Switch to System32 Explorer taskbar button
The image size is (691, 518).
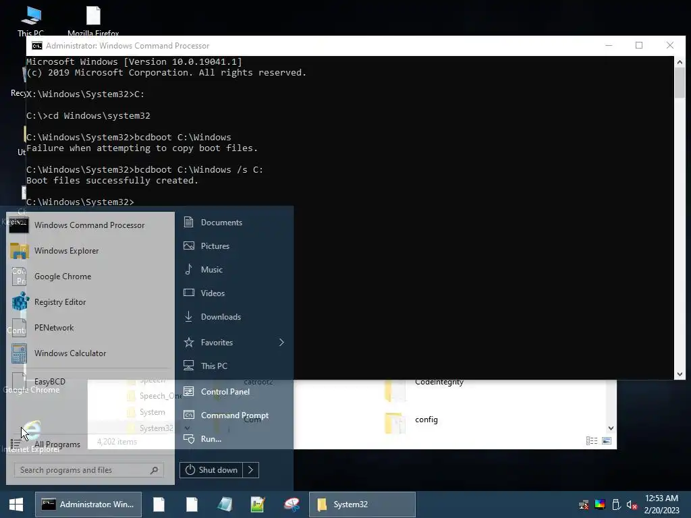pyautogui.click(x=362, y=505)
